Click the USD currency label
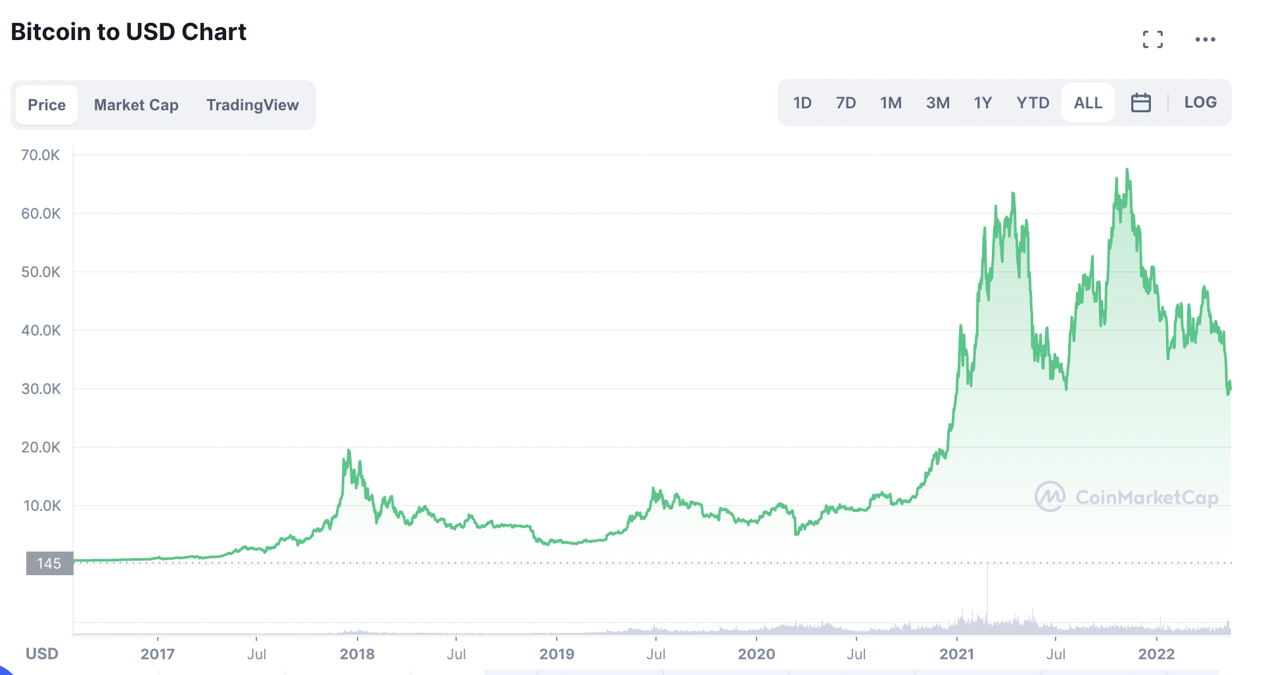This screenshot has height=675, width=1262. click(x=42, y=654)
